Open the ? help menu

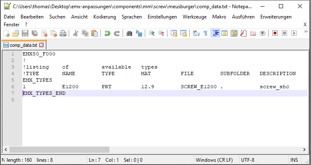pyautogui.click(x=26, y=25)
